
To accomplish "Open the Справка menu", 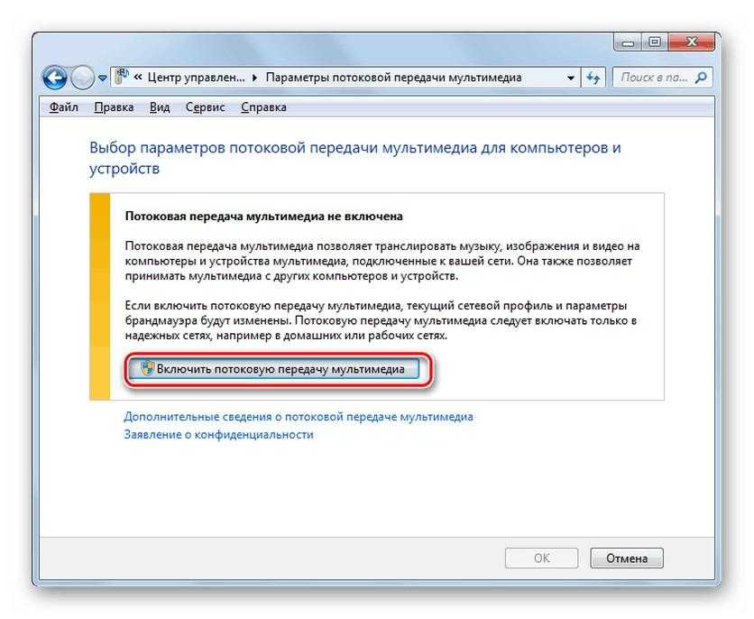I will 263,107.
